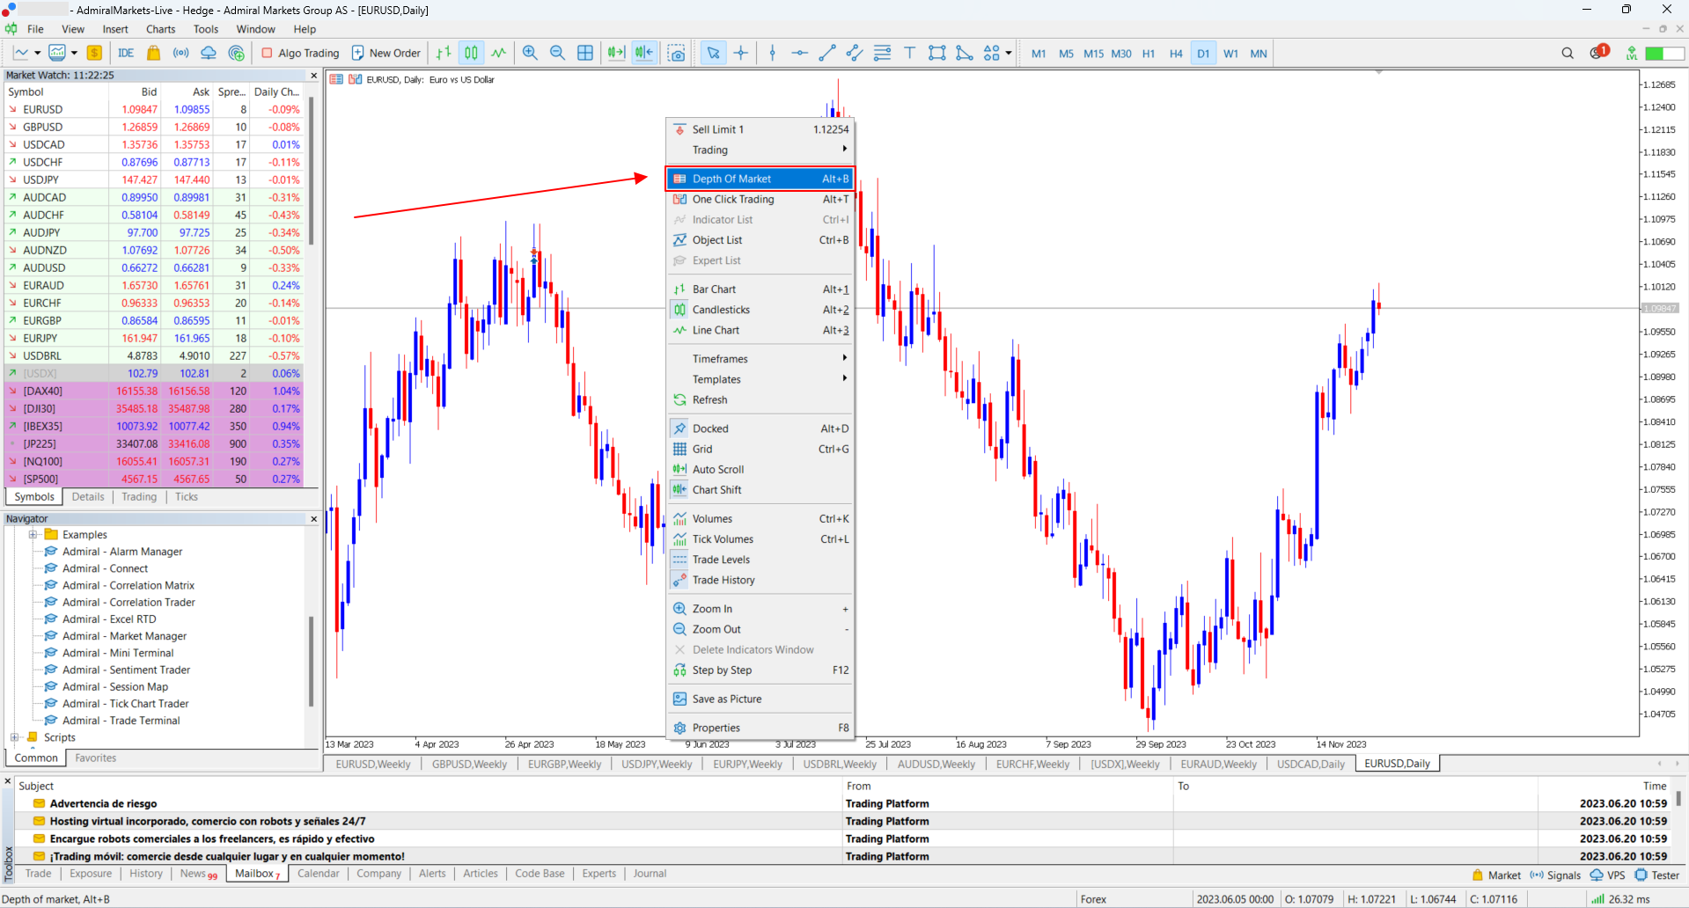
Task: Take chart screenshot with camera icon
Action: pyautogui.click(x=676, y=53)
